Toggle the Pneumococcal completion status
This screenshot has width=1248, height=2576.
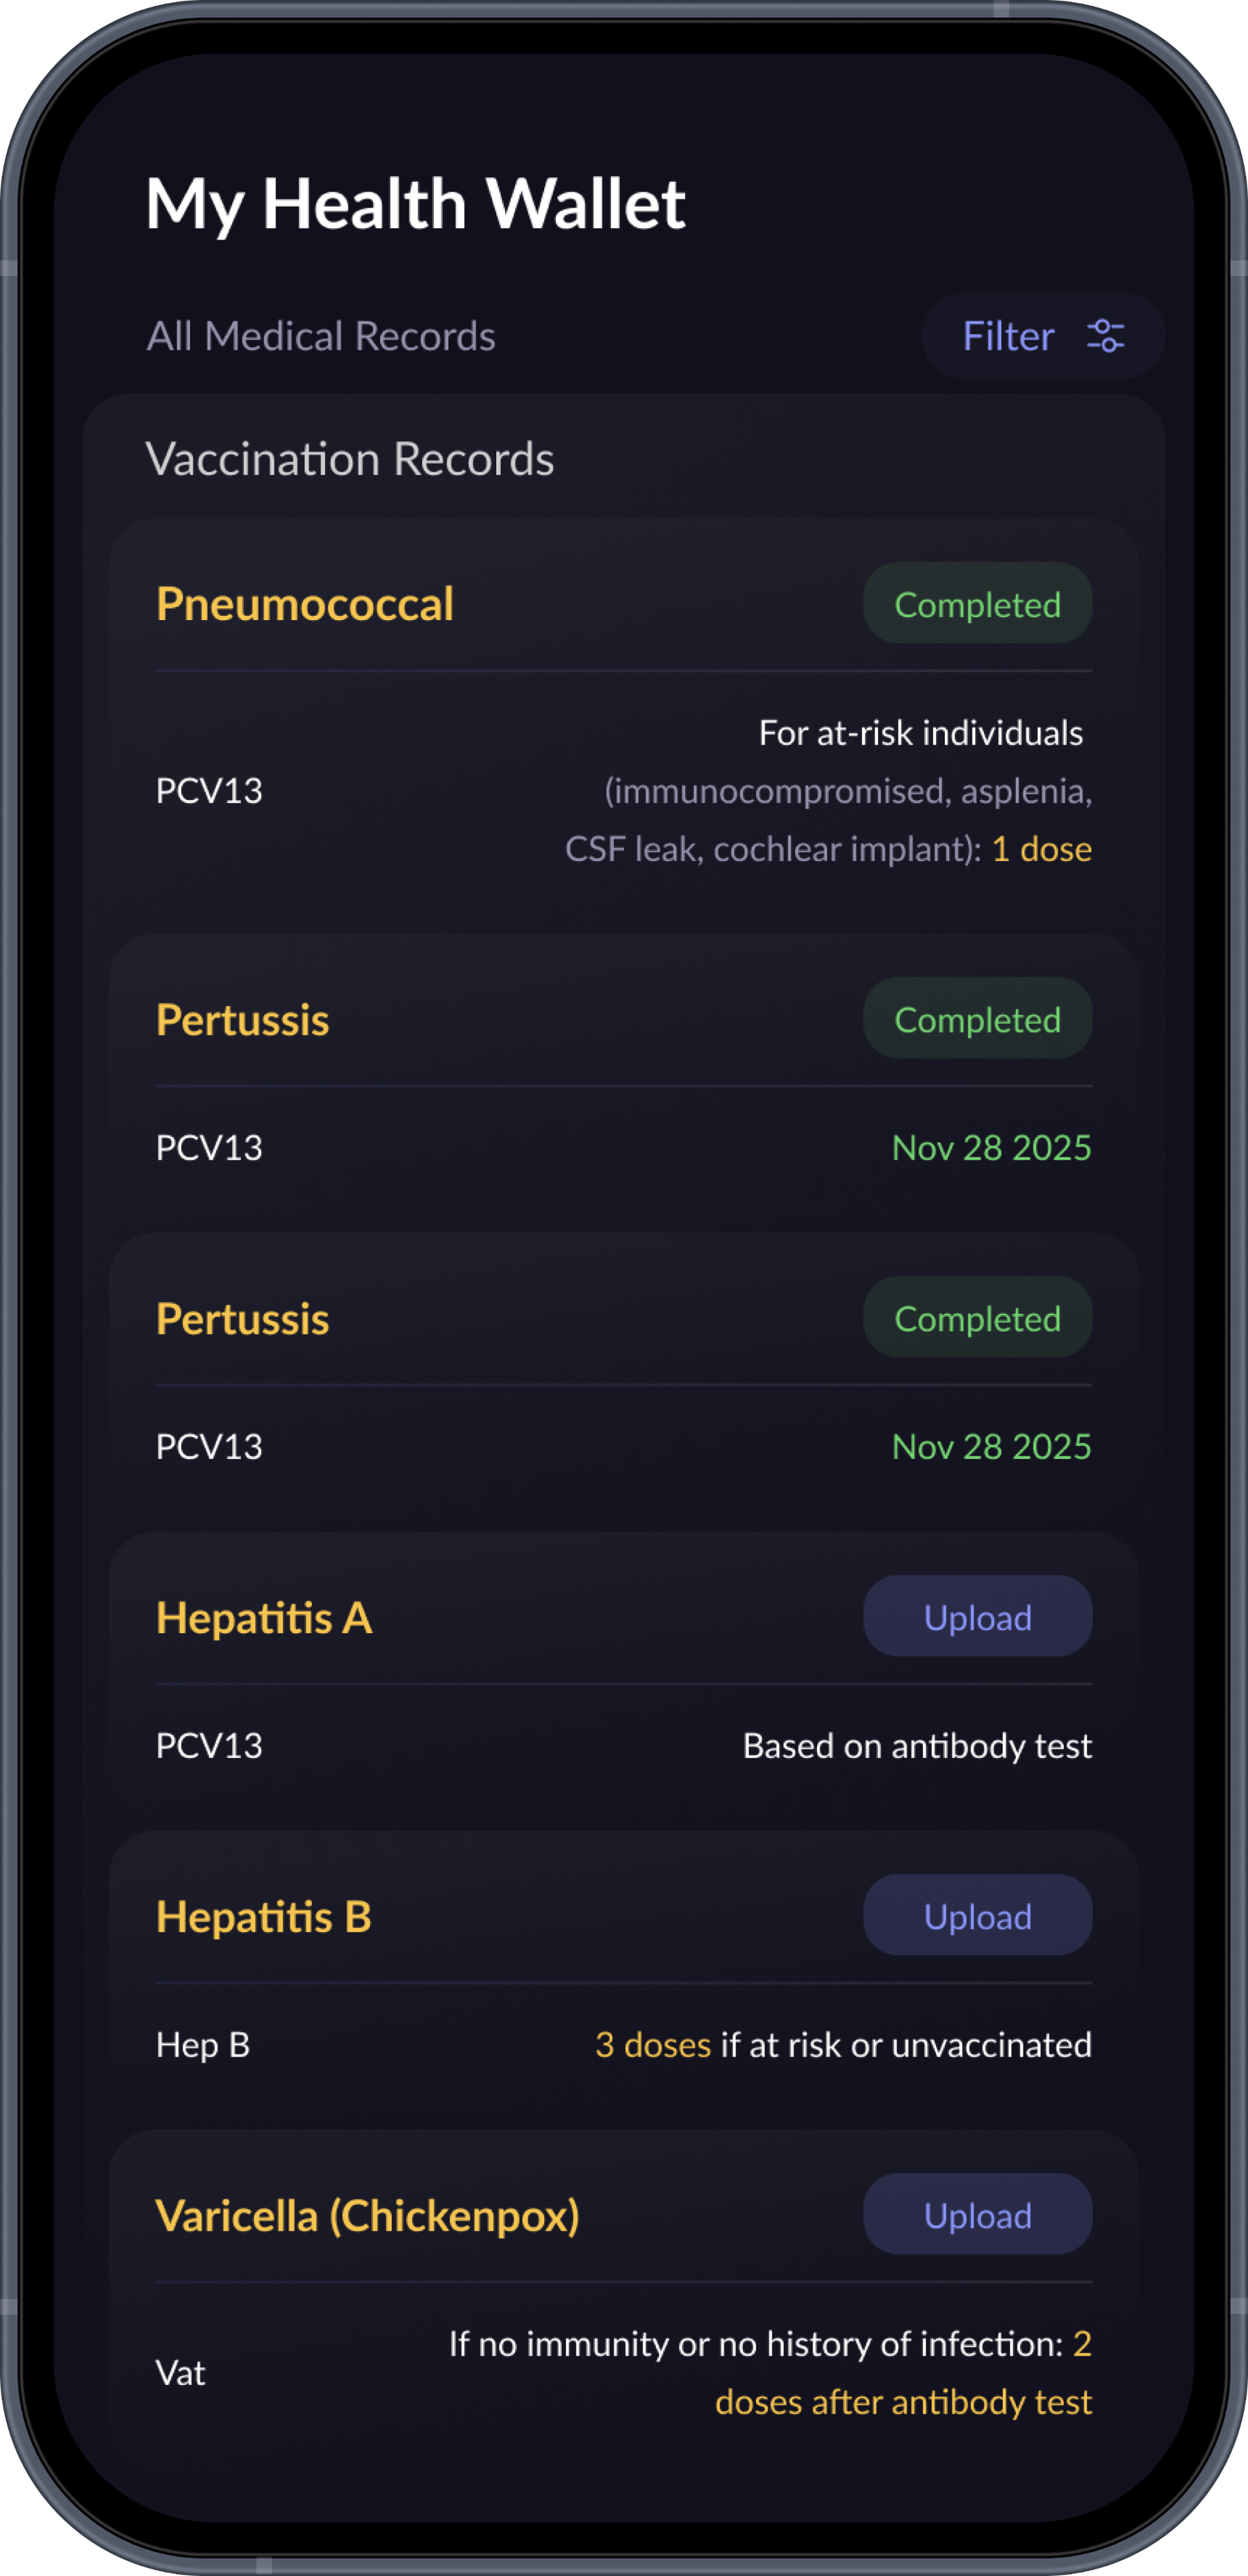tap(977, 603)
